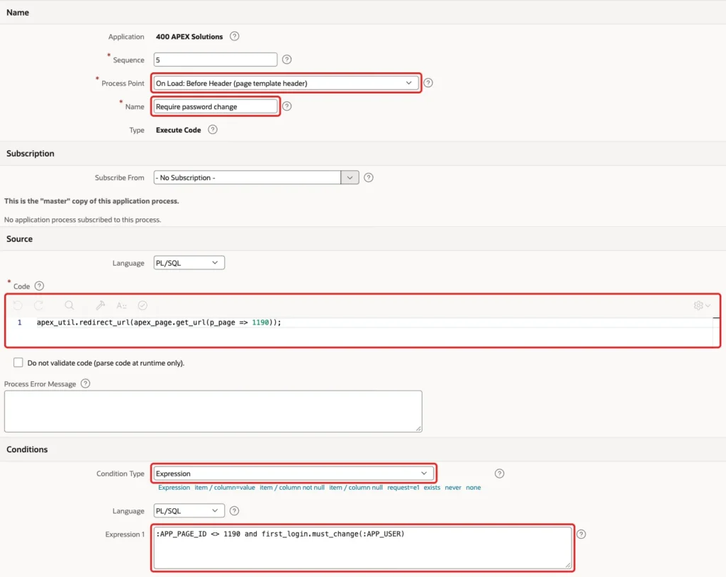Click item / column not null link
Viewport: 726px width, 577px height.
click(x=292, y=488)
